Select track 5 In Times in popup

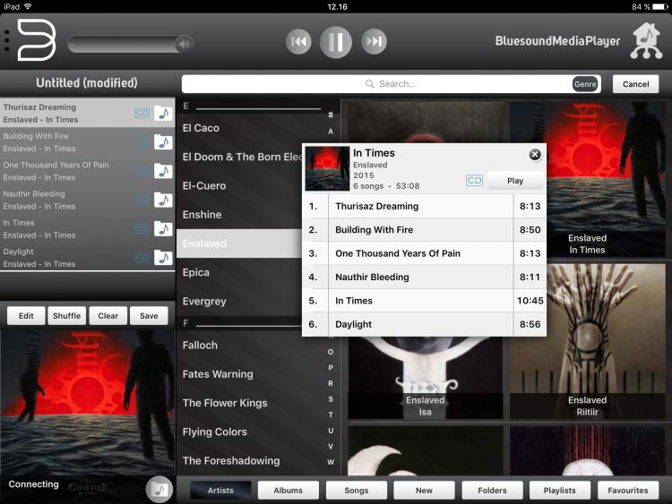point(425,301)
